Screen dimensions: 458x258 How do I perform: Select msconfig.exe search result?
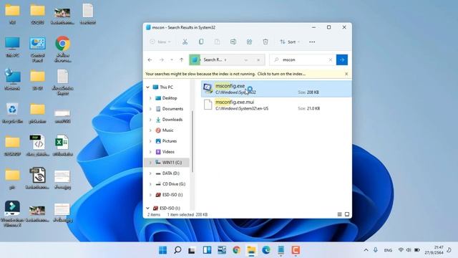click(276, 89)
